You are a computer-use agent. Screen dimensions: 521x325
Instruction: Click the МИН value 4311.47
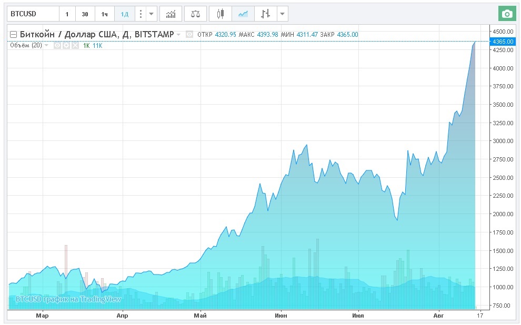pos(307,35)
